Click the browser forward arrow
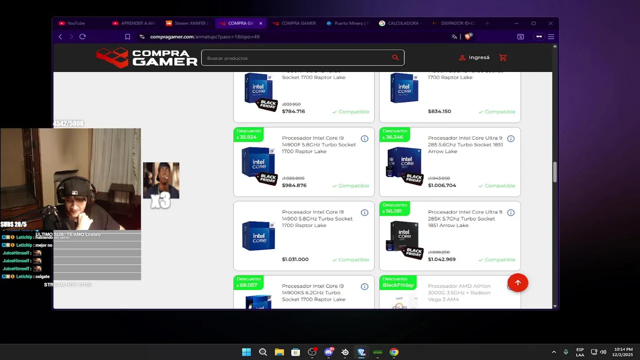 tap(71, 36)
